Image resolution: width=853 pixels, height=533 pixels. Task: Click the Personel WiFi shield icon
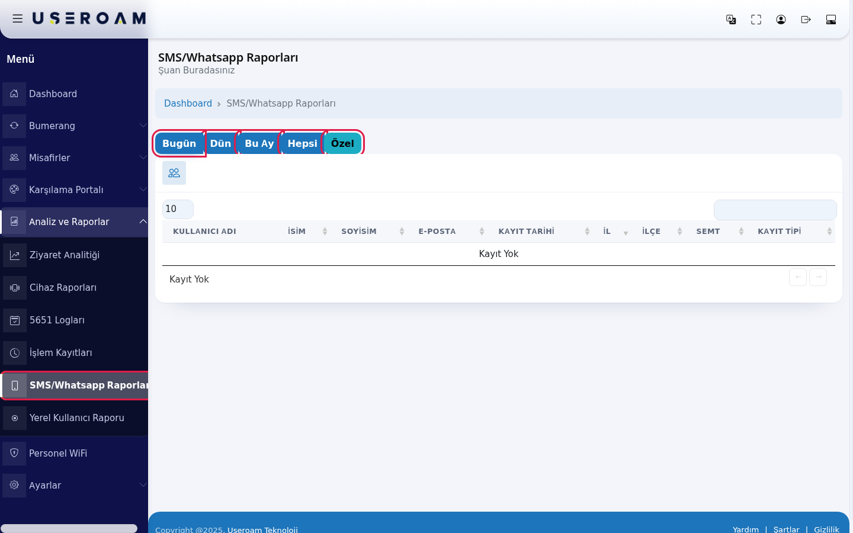pyautogui.click(x=14, y=453)
